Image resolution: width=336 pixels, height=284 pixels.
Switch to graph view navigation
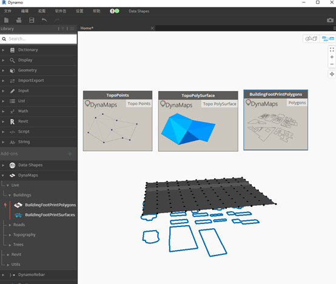[x=328, y=39]
